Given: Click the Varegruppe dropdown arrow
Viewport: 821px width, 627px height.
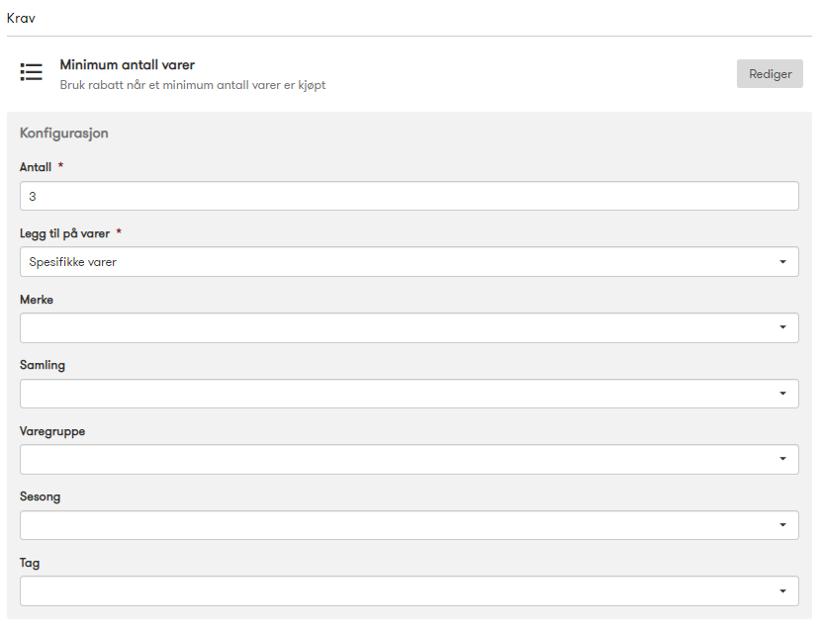Looking at the screenshot, I should (x=782, y=459).
